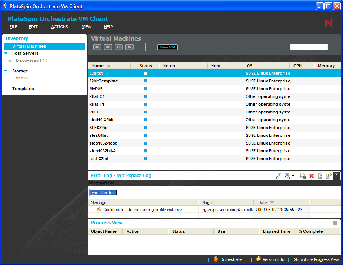Click the status indicator of RHEL5
The height and width of the screenshot is (265, 343).
[145, 112]
